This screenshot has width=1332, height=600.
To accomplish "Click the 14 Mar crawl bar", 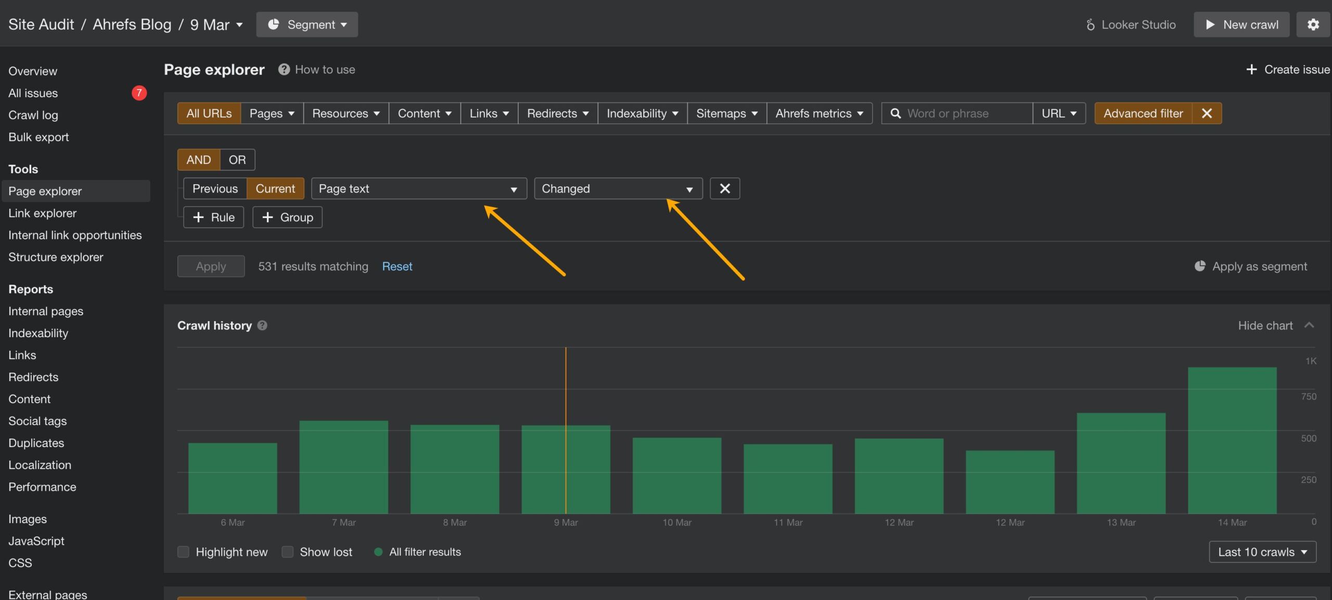I will click(1232, 440).
